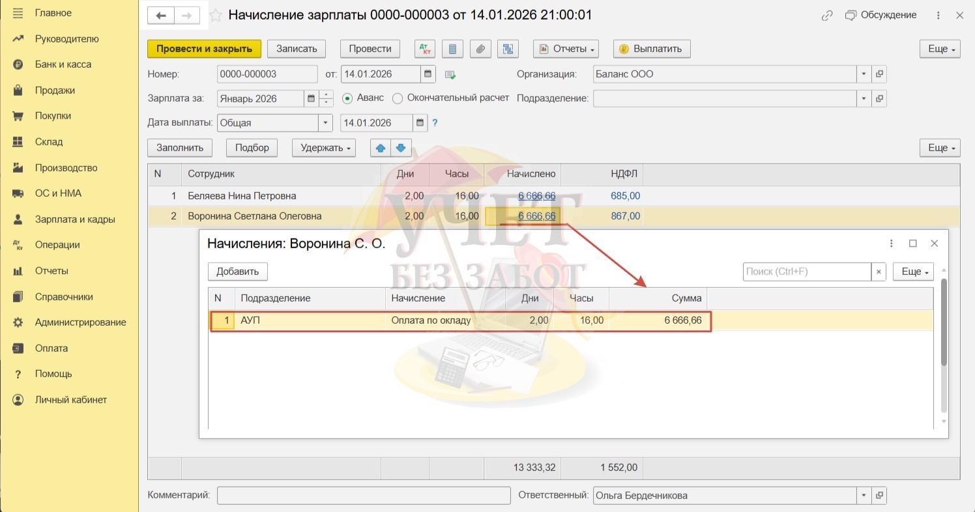Expand the Удержать dropdown button

click(324, 148)
